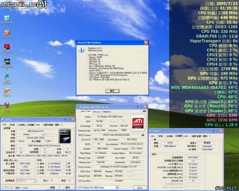This screenshot has height=191, width=239.
Task: Open the 主機板 tab in left CPU-Z
Action: point(22,125)
